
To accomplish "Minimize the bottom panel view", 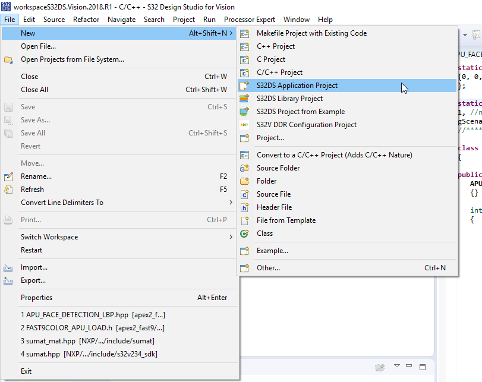I will (x=409, y=366).
